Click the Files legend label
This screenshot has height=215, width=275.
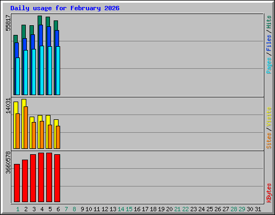pos(269,42)
